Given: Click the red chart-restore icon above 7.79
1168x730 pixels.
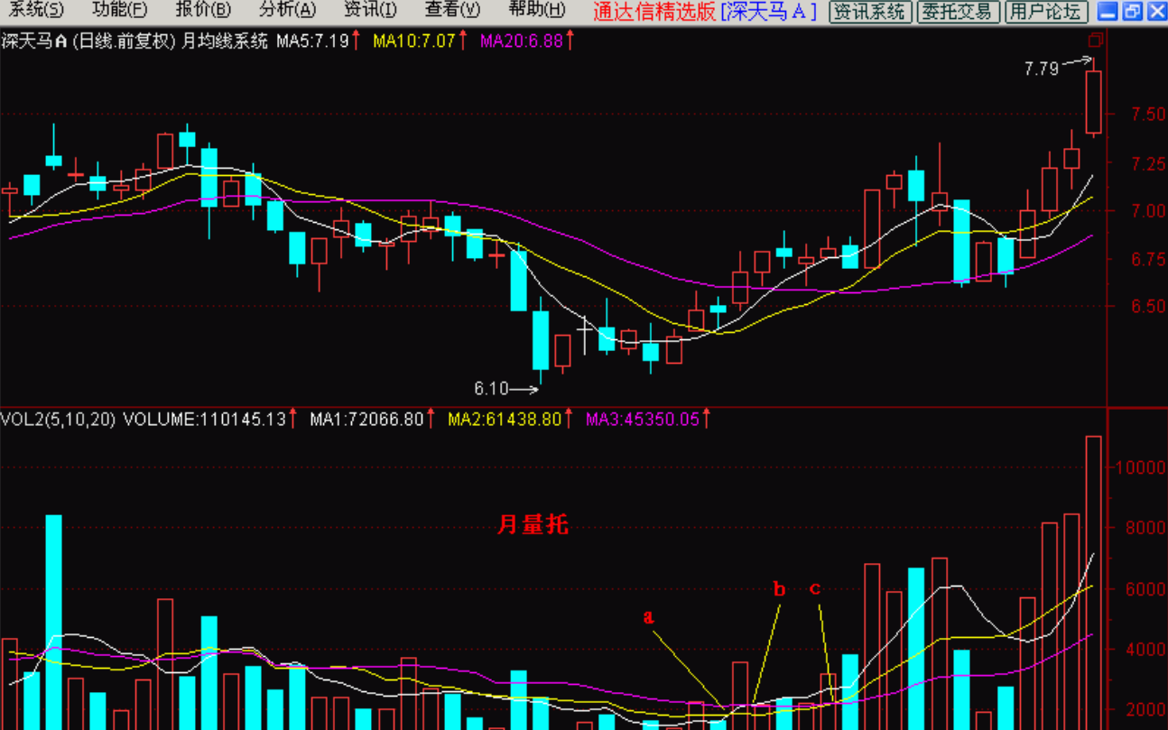Looking at the screenshot, I should (x=1096, y=41).
